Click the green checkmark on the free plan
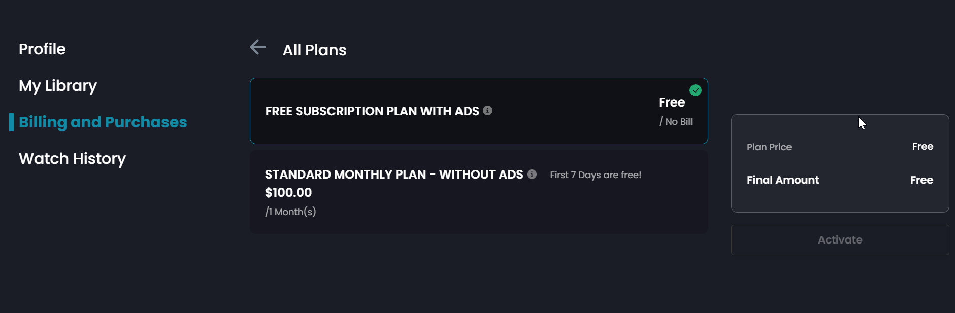The width and height of the screenshot is (955, 313). 695,90
